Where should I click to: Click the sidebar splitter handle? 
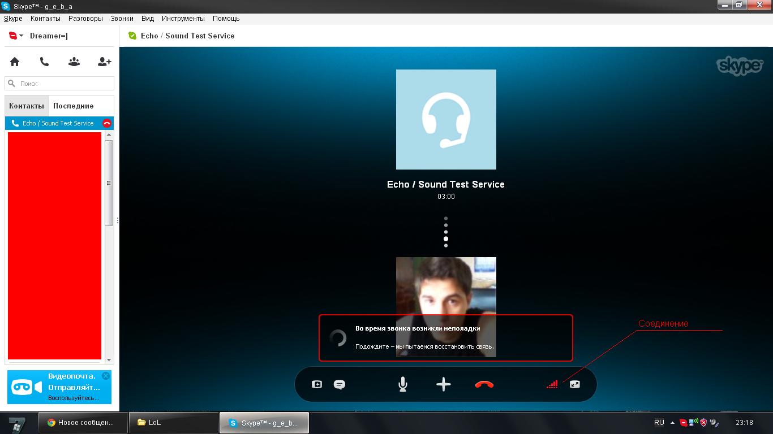pos(117,220)
